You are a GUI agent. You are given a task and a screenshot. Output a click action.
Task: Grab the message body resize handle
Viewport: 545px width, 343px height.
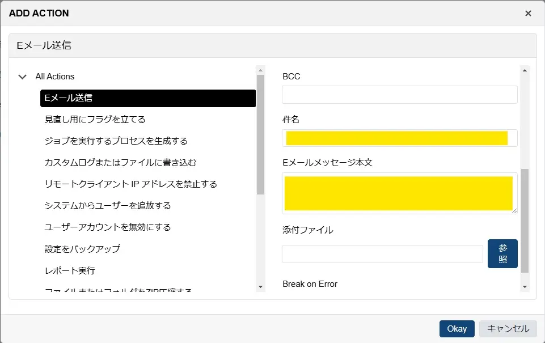pos(514,210)
